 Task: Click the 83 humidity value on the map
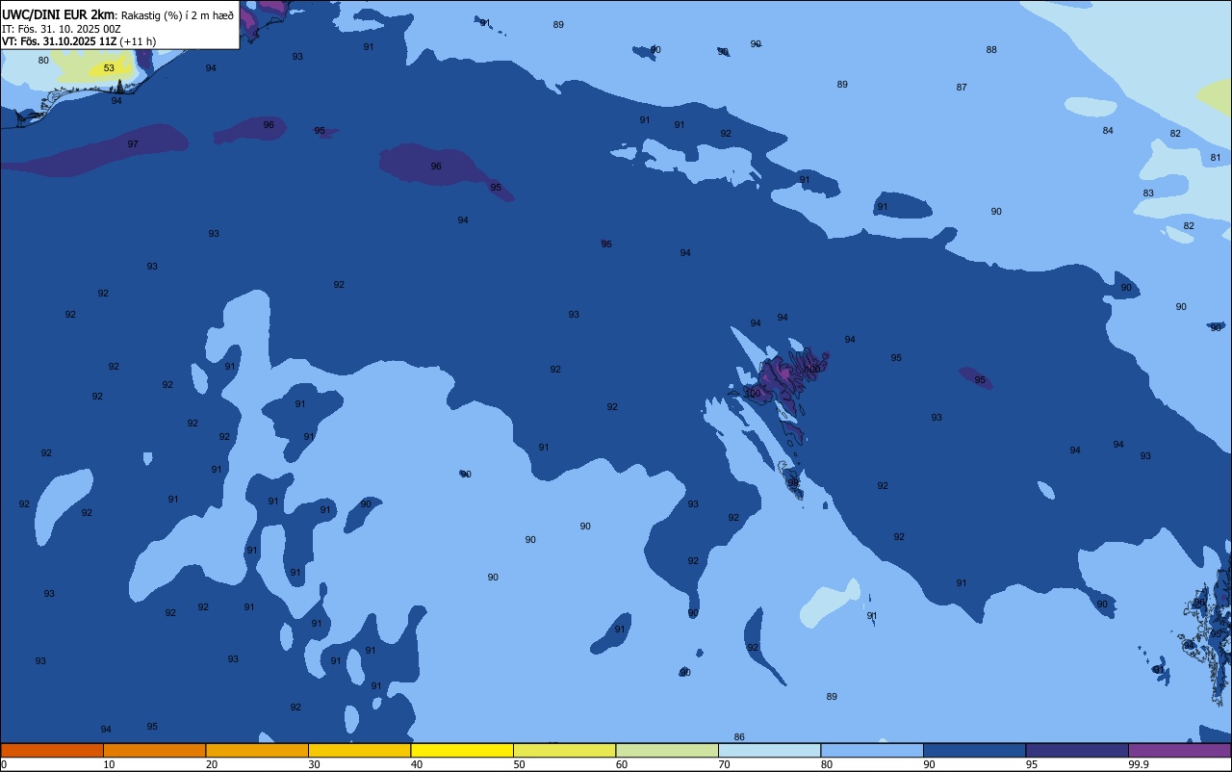(x=1148, y=193)
